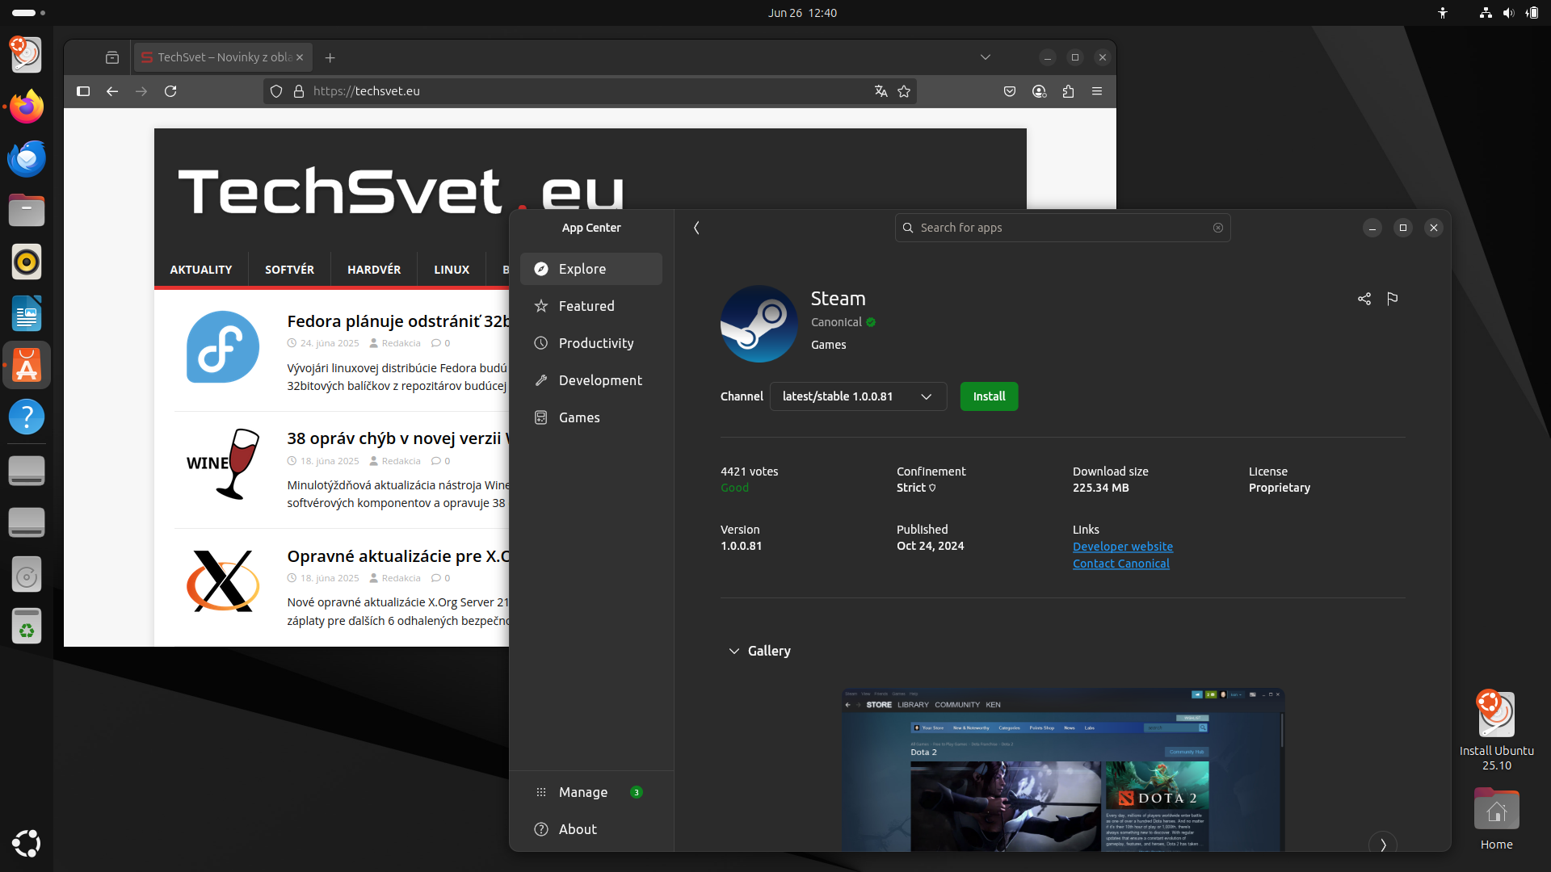Click the Wine logo thumbnail
This screenshot has width=1551, height=872.
click(223, 463)
